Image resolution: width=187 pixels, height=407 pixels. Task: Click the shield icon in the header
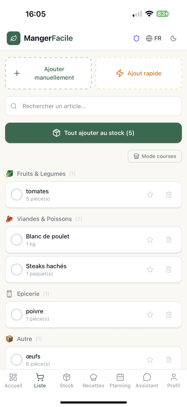(136, 38)
